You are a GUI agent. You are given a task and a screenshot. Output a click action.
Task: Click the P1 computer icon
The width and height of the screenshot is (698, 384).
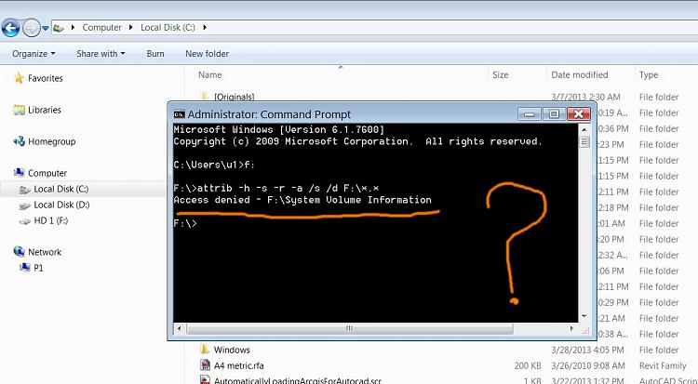[25, 268]
